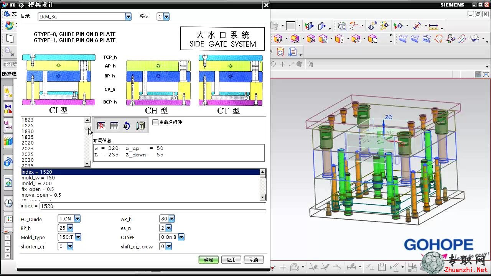Click the layer settings stack icon
Screen dimensions: 491x276
click(x=342, y=26)
